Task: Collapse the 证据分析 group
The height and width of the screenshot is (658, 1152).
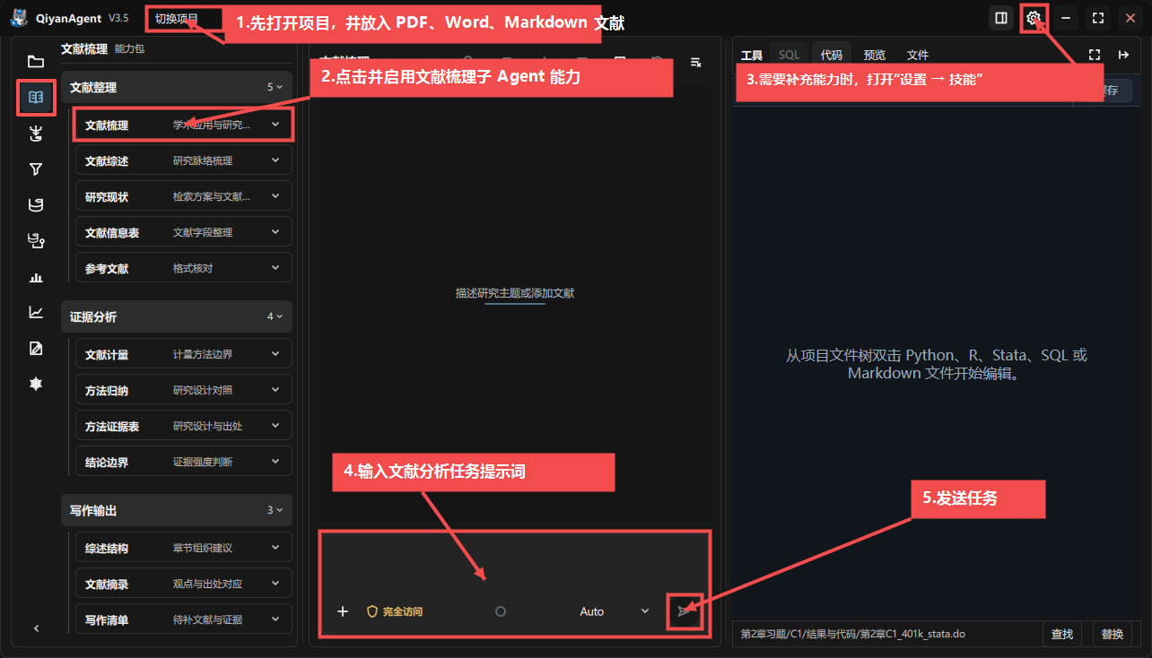Action: tap(177, 316)
